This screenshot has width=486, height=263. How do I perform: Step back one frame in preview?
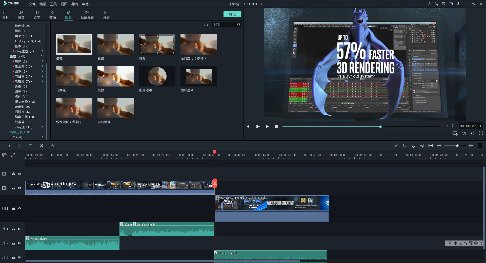click(x=249, y=126)
